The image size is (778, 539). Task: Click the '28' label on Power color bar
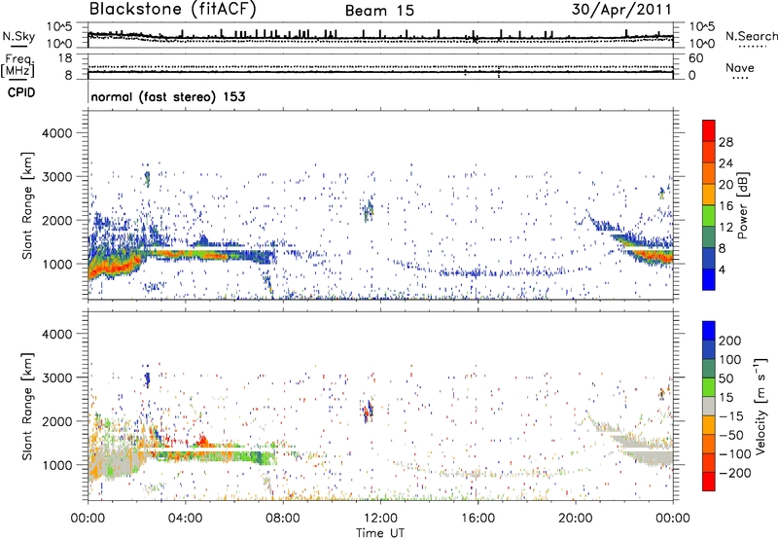[x=725, y=142]
